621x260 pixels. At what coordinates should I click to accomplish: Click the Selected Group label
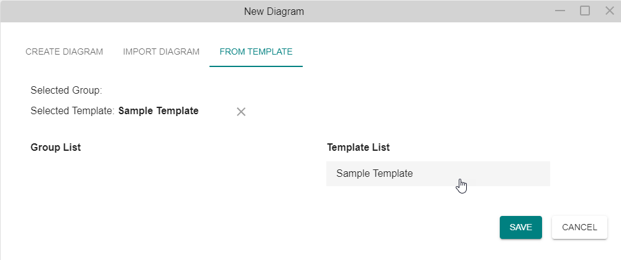point(67,91)
